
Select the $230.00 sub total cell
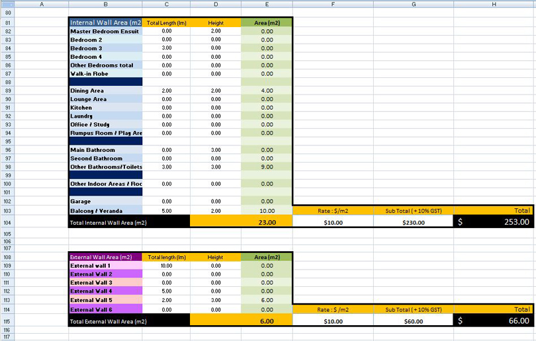click(x=413, y=223)
